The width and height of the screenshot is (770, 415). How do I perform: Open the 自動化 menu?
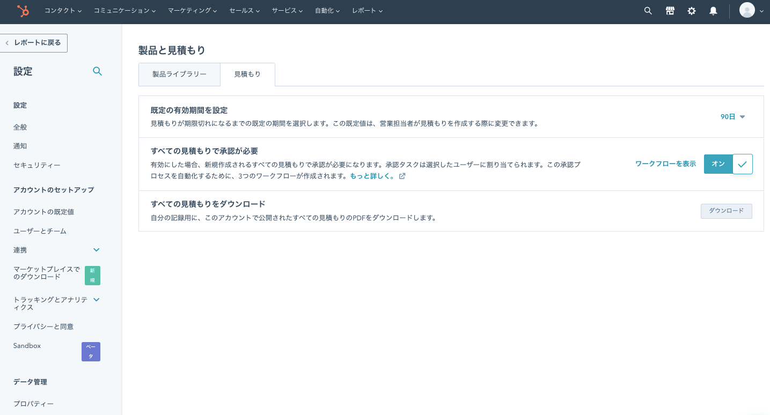click(x=328, y=11)
